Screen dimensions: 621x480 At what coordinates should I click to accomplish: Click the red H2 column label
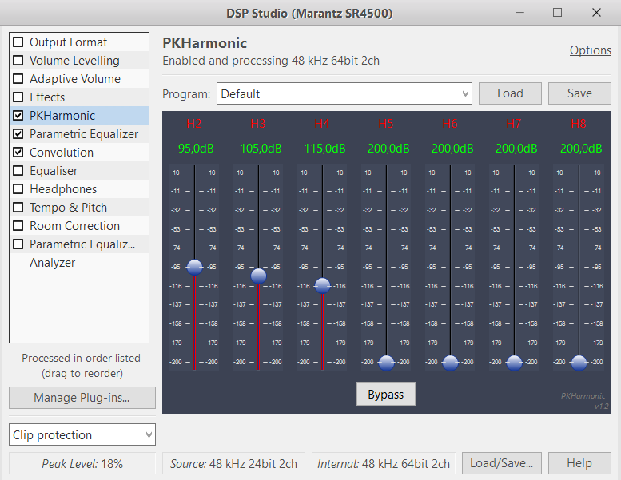coord(194,124)
